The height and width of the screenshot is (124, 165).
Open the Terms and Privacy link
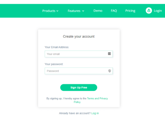pyautogui.click(x=91, y=100)
